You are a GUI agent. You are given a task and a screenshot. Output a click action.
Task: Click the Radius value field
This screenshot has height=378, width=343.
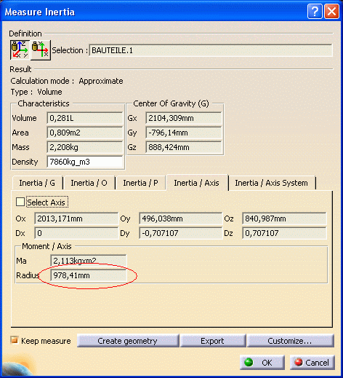coord(89,275)
